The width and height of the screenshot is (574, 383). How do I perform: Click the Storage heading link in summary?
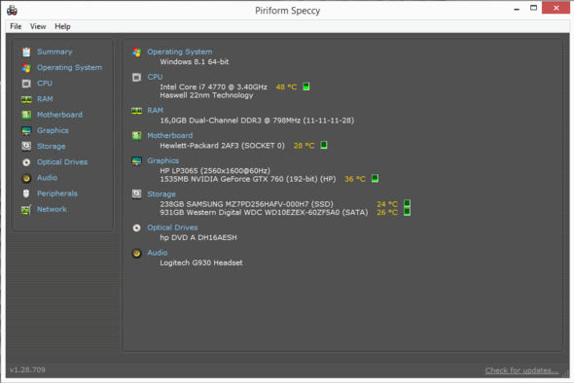click(x=161, y=194)
